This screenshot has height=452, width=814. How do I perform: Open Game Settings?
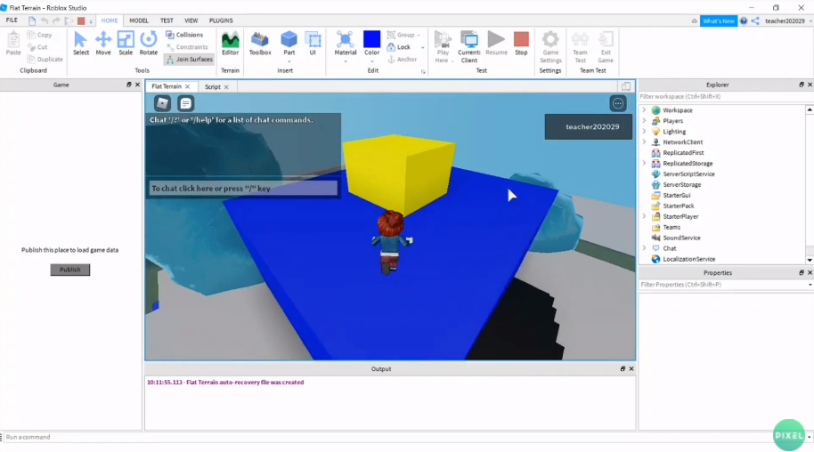point(550,46)
